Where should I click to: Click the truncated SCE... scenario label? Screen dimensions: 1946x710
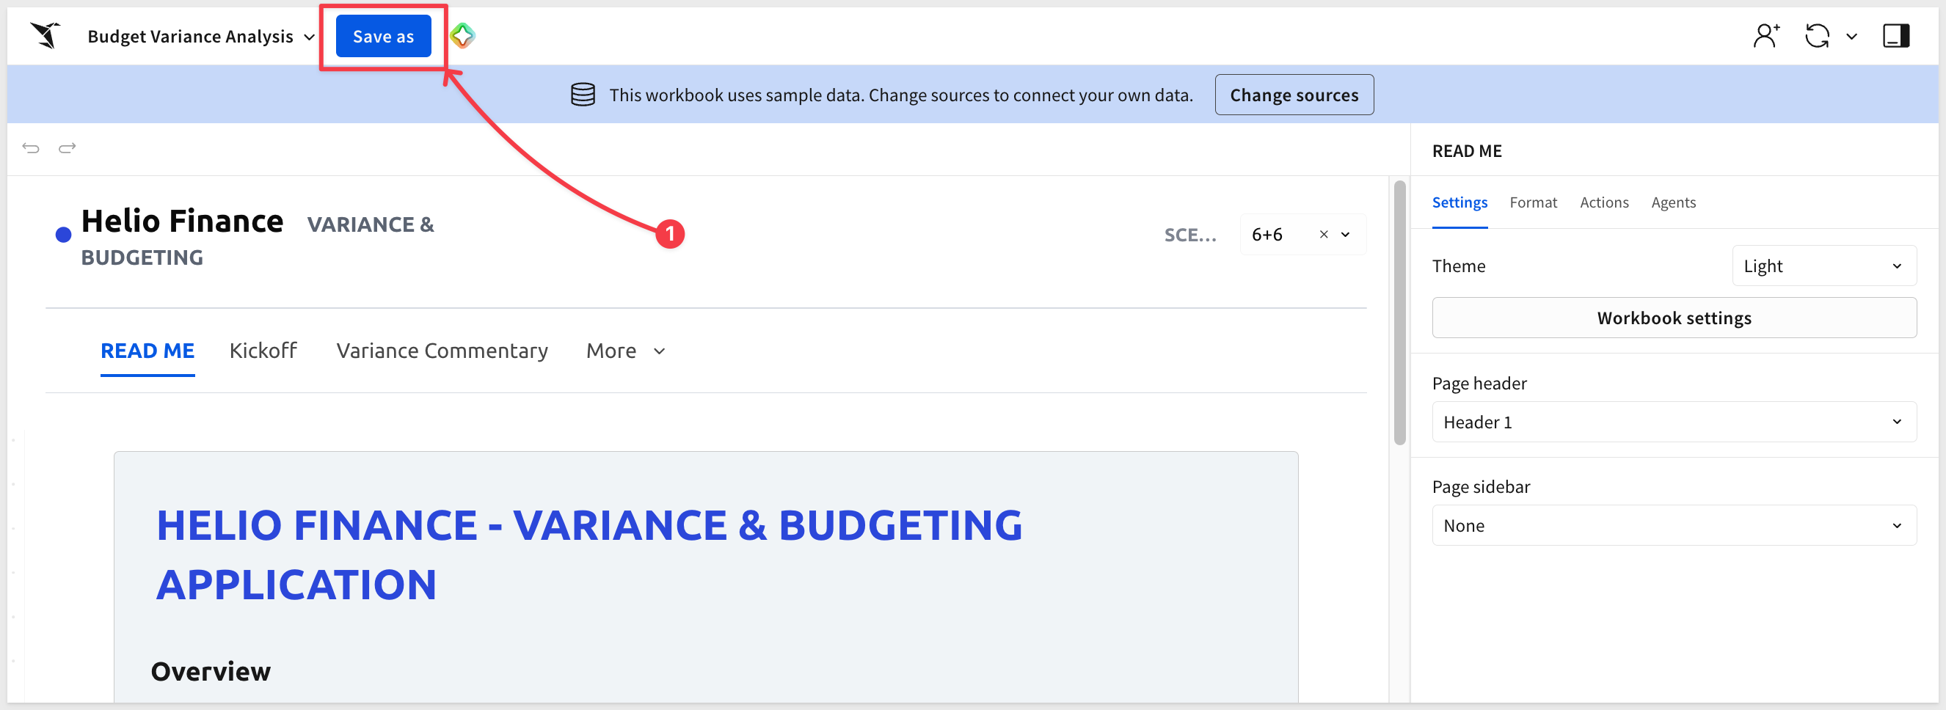1189,235
